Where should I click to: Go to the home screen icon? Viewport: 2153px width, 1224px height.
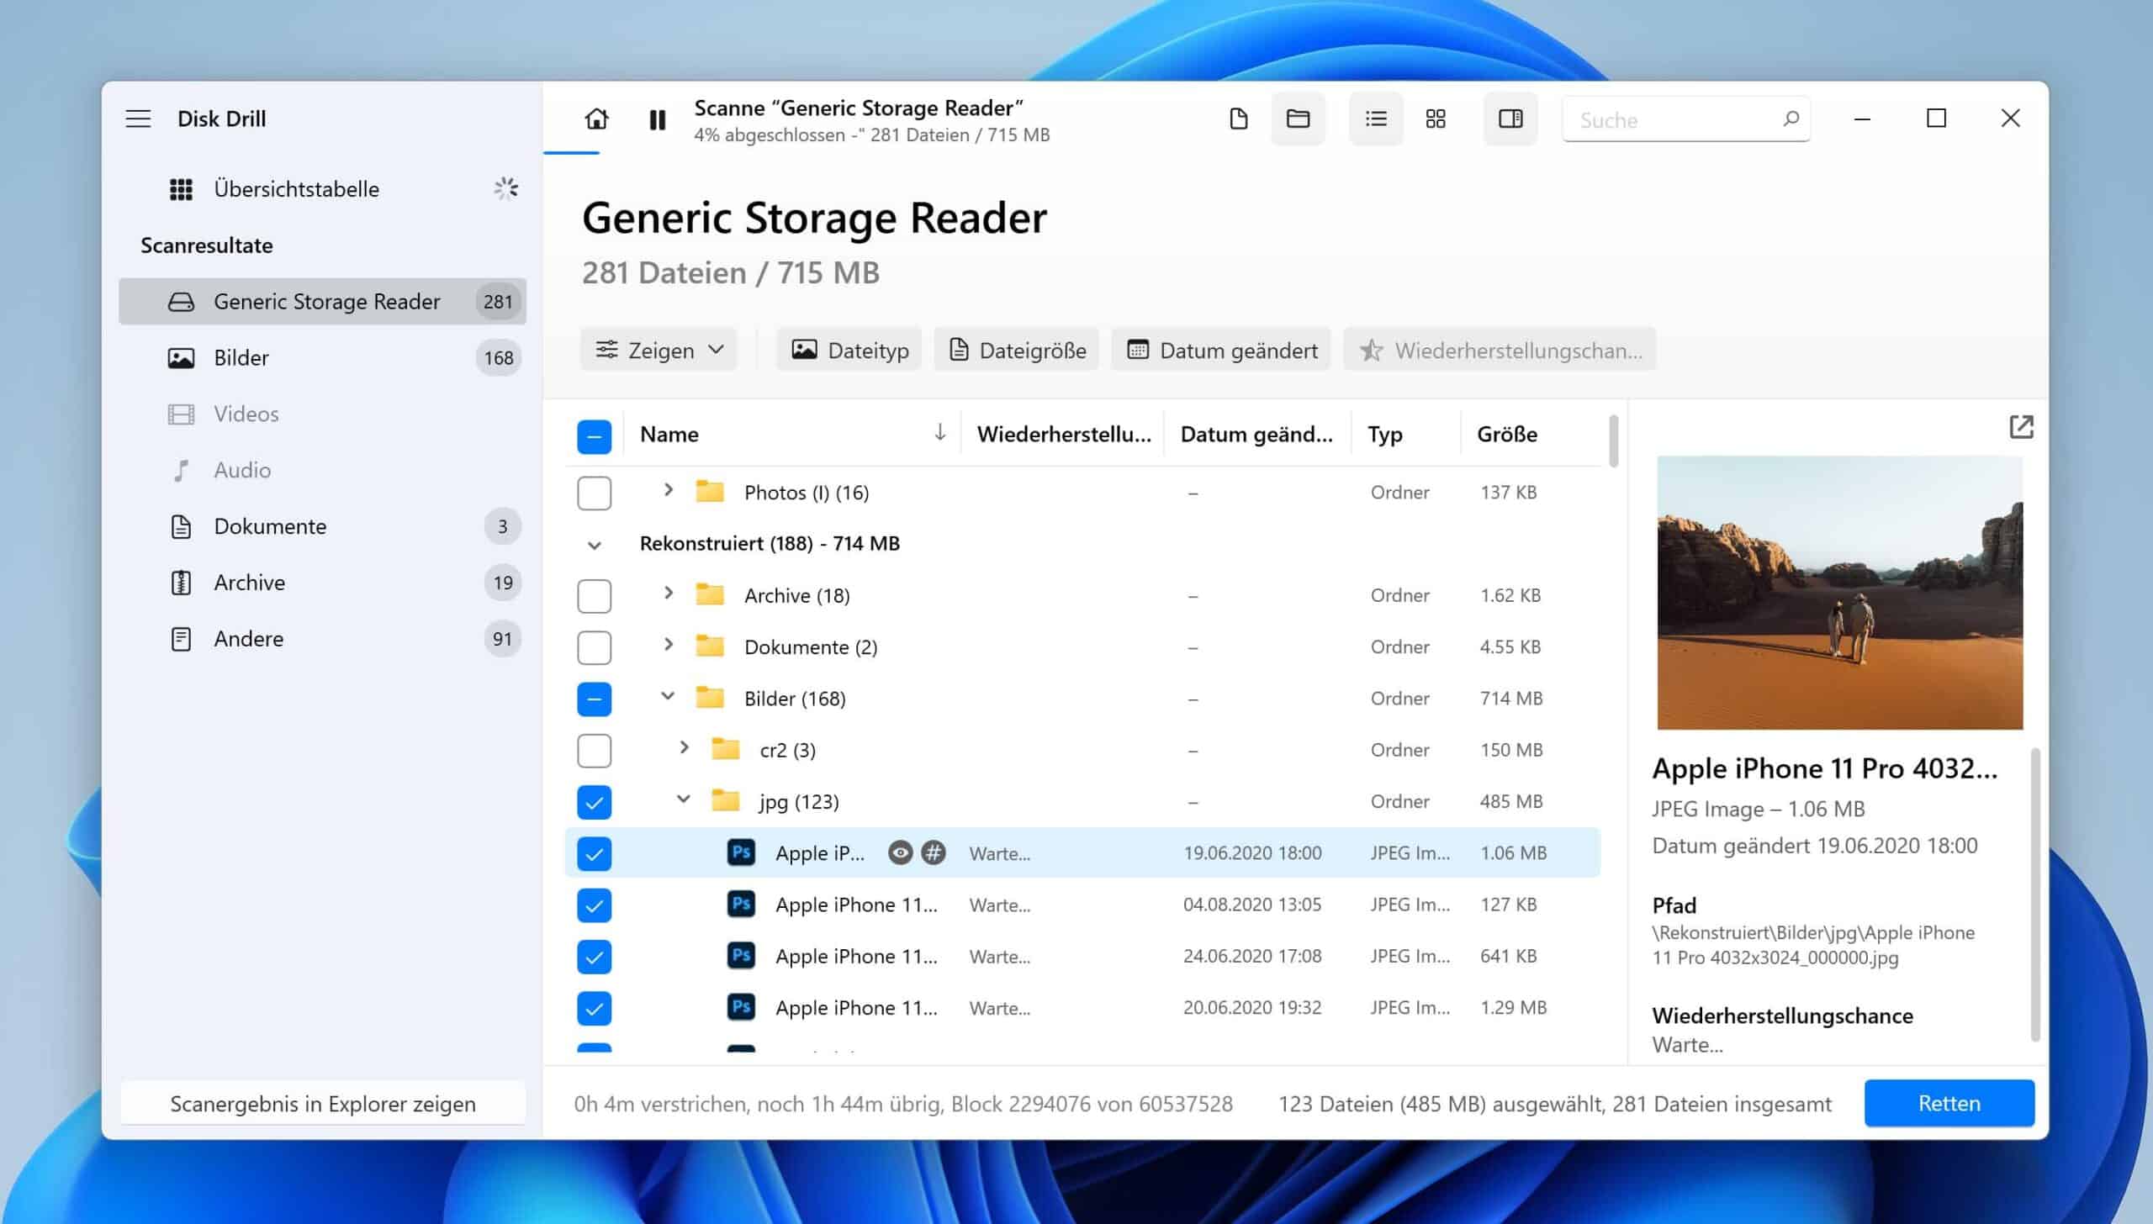pyautogui.click(x=596, y=119)
